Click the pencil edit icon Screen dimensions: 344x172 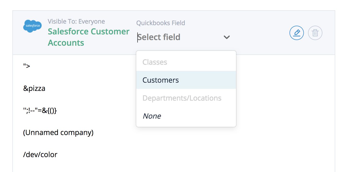(x=297, y=33)
